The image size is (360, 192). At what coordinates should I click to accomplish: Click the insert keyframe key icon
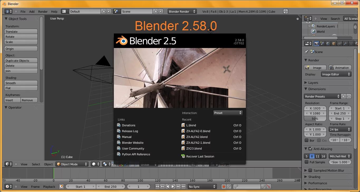click(263, 186)
